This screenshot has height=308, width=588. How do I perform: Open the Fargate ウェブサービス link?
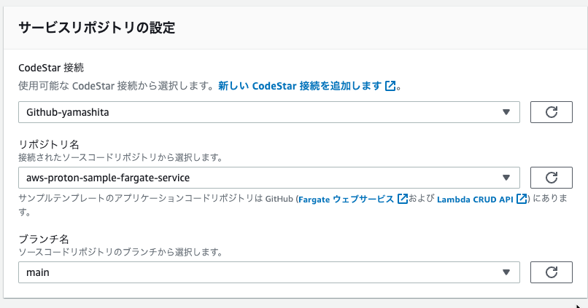(346, 199)
